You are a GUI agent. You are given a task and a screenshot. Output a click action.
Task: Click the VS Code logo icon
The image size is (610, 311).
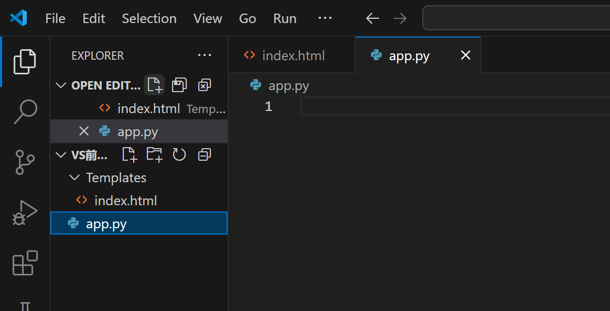click(18, 18)
